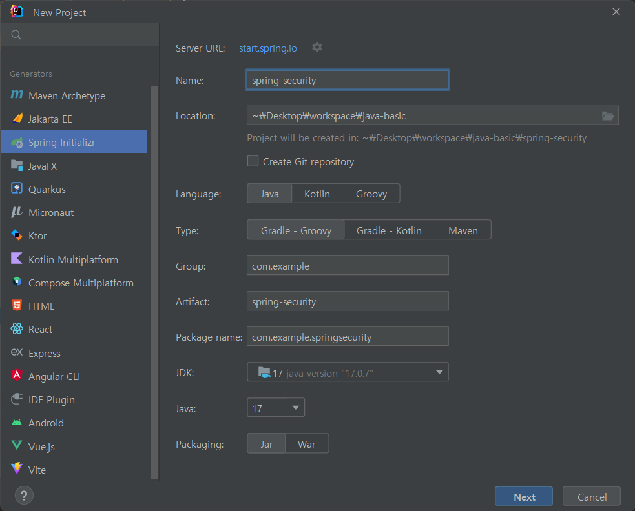Click the Jakarta EE flame icon
The height and width of the screenshot is (511, 635).
coord(17,118)
